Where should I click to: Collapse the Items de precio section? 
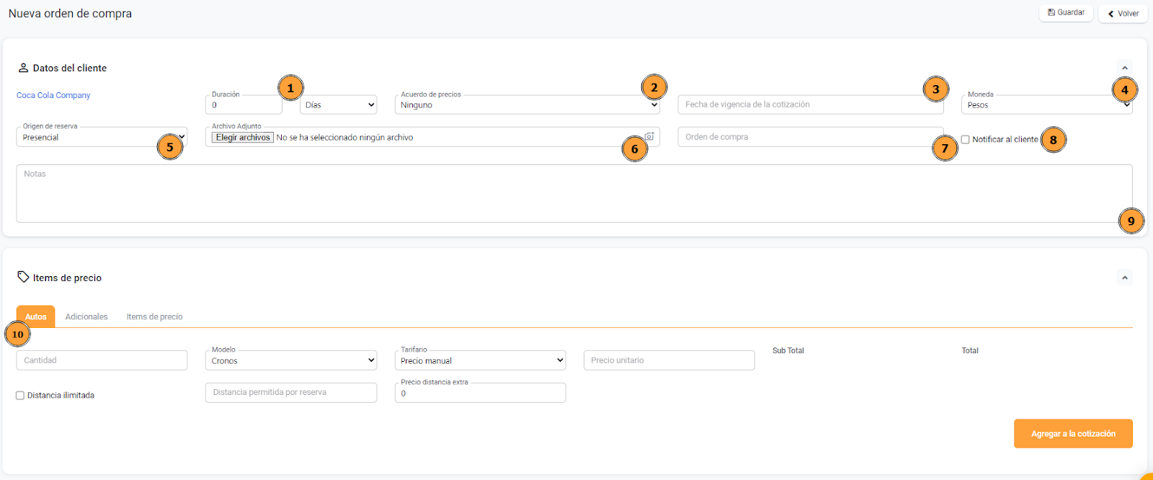pyautogui.click(x=1124, y=277)
